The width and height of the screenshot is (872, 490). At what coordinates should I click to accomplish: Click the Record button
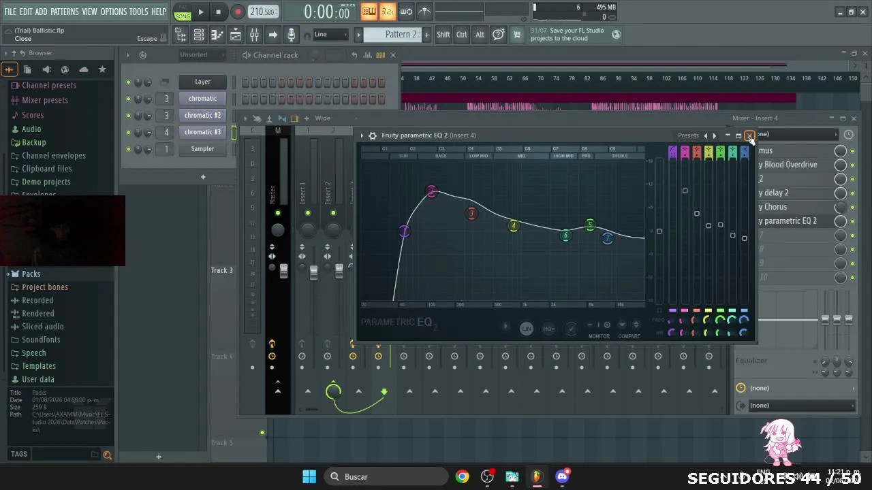(x=238, y=12)
